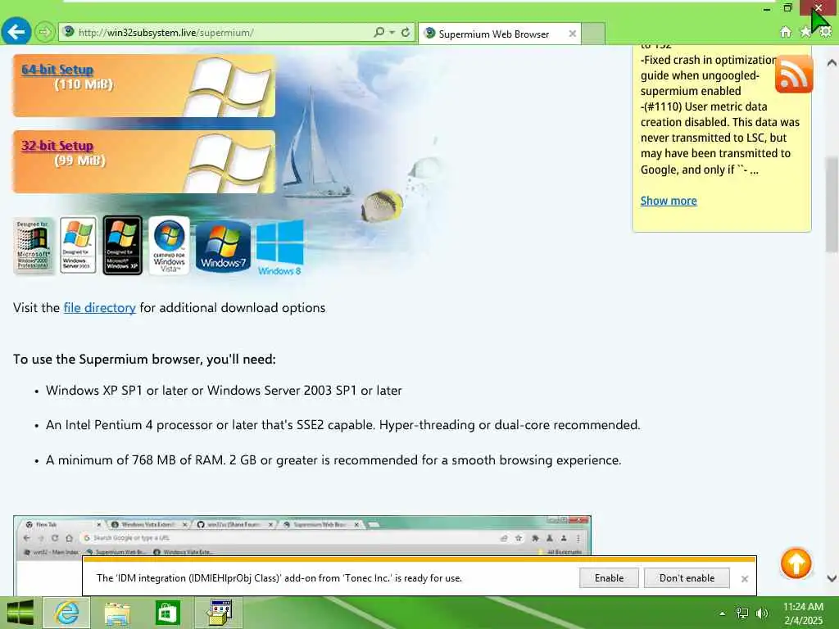Click the Windows Vista certified badge

click(x=169, y=246)
